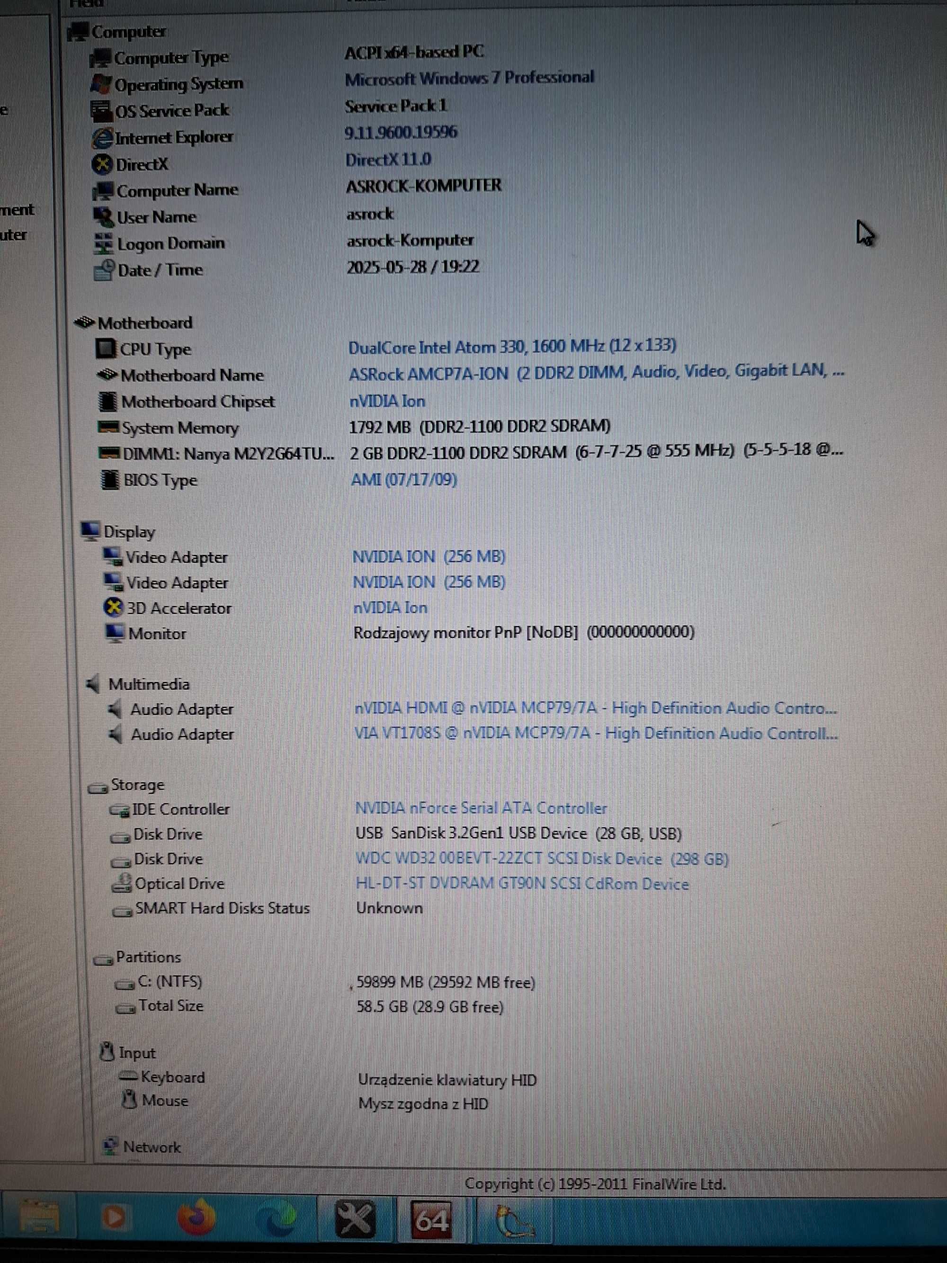Click the Mouse row icon
Image resolution: width=947 pixels, height=1263 pixels.
pos(130,1100)
